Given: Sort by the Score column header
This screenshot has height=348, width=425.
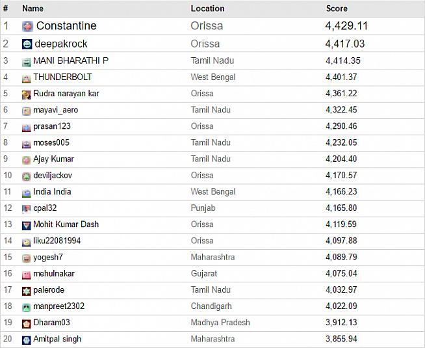Looking at the screenshot, I should pyautogui.click(x=337, y=8).
